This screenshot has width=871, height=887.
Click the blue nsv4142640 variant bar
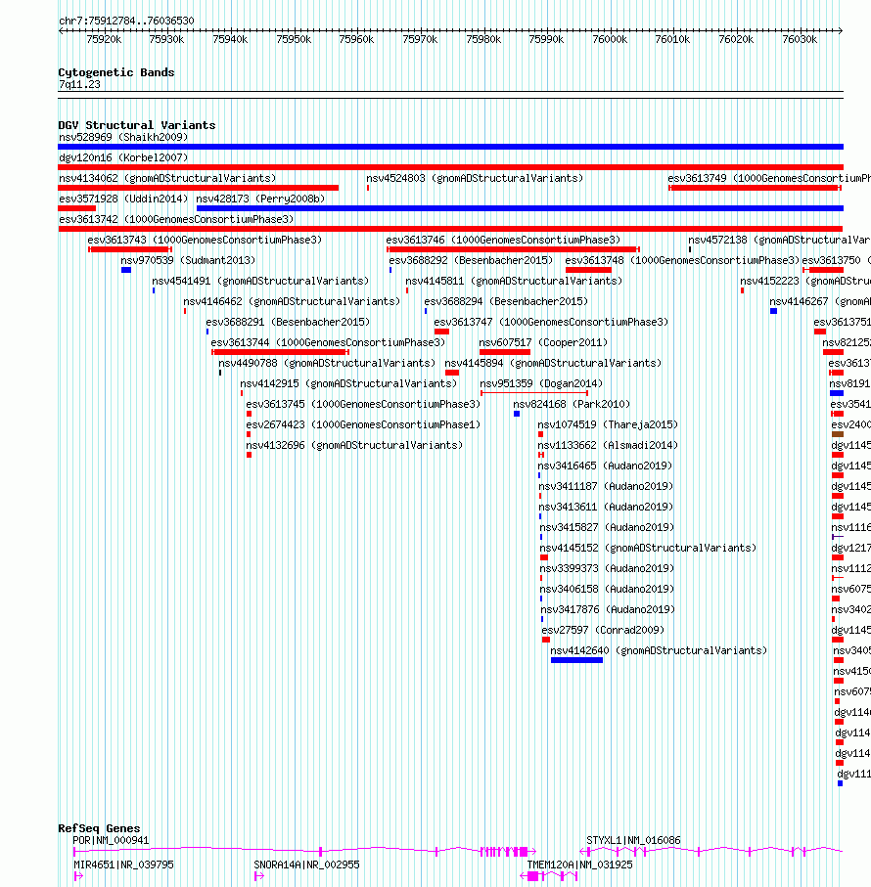[x=576, y=660]
